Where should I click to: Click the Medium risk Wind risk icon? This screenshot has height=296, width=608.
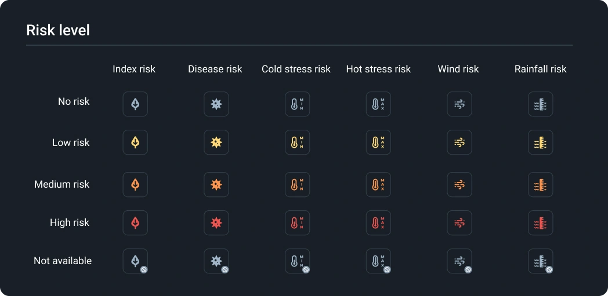(459, 185)
